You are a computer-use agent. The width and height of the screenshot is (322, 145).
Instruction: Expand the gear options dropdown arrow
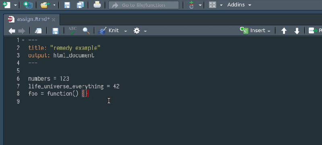145,31
